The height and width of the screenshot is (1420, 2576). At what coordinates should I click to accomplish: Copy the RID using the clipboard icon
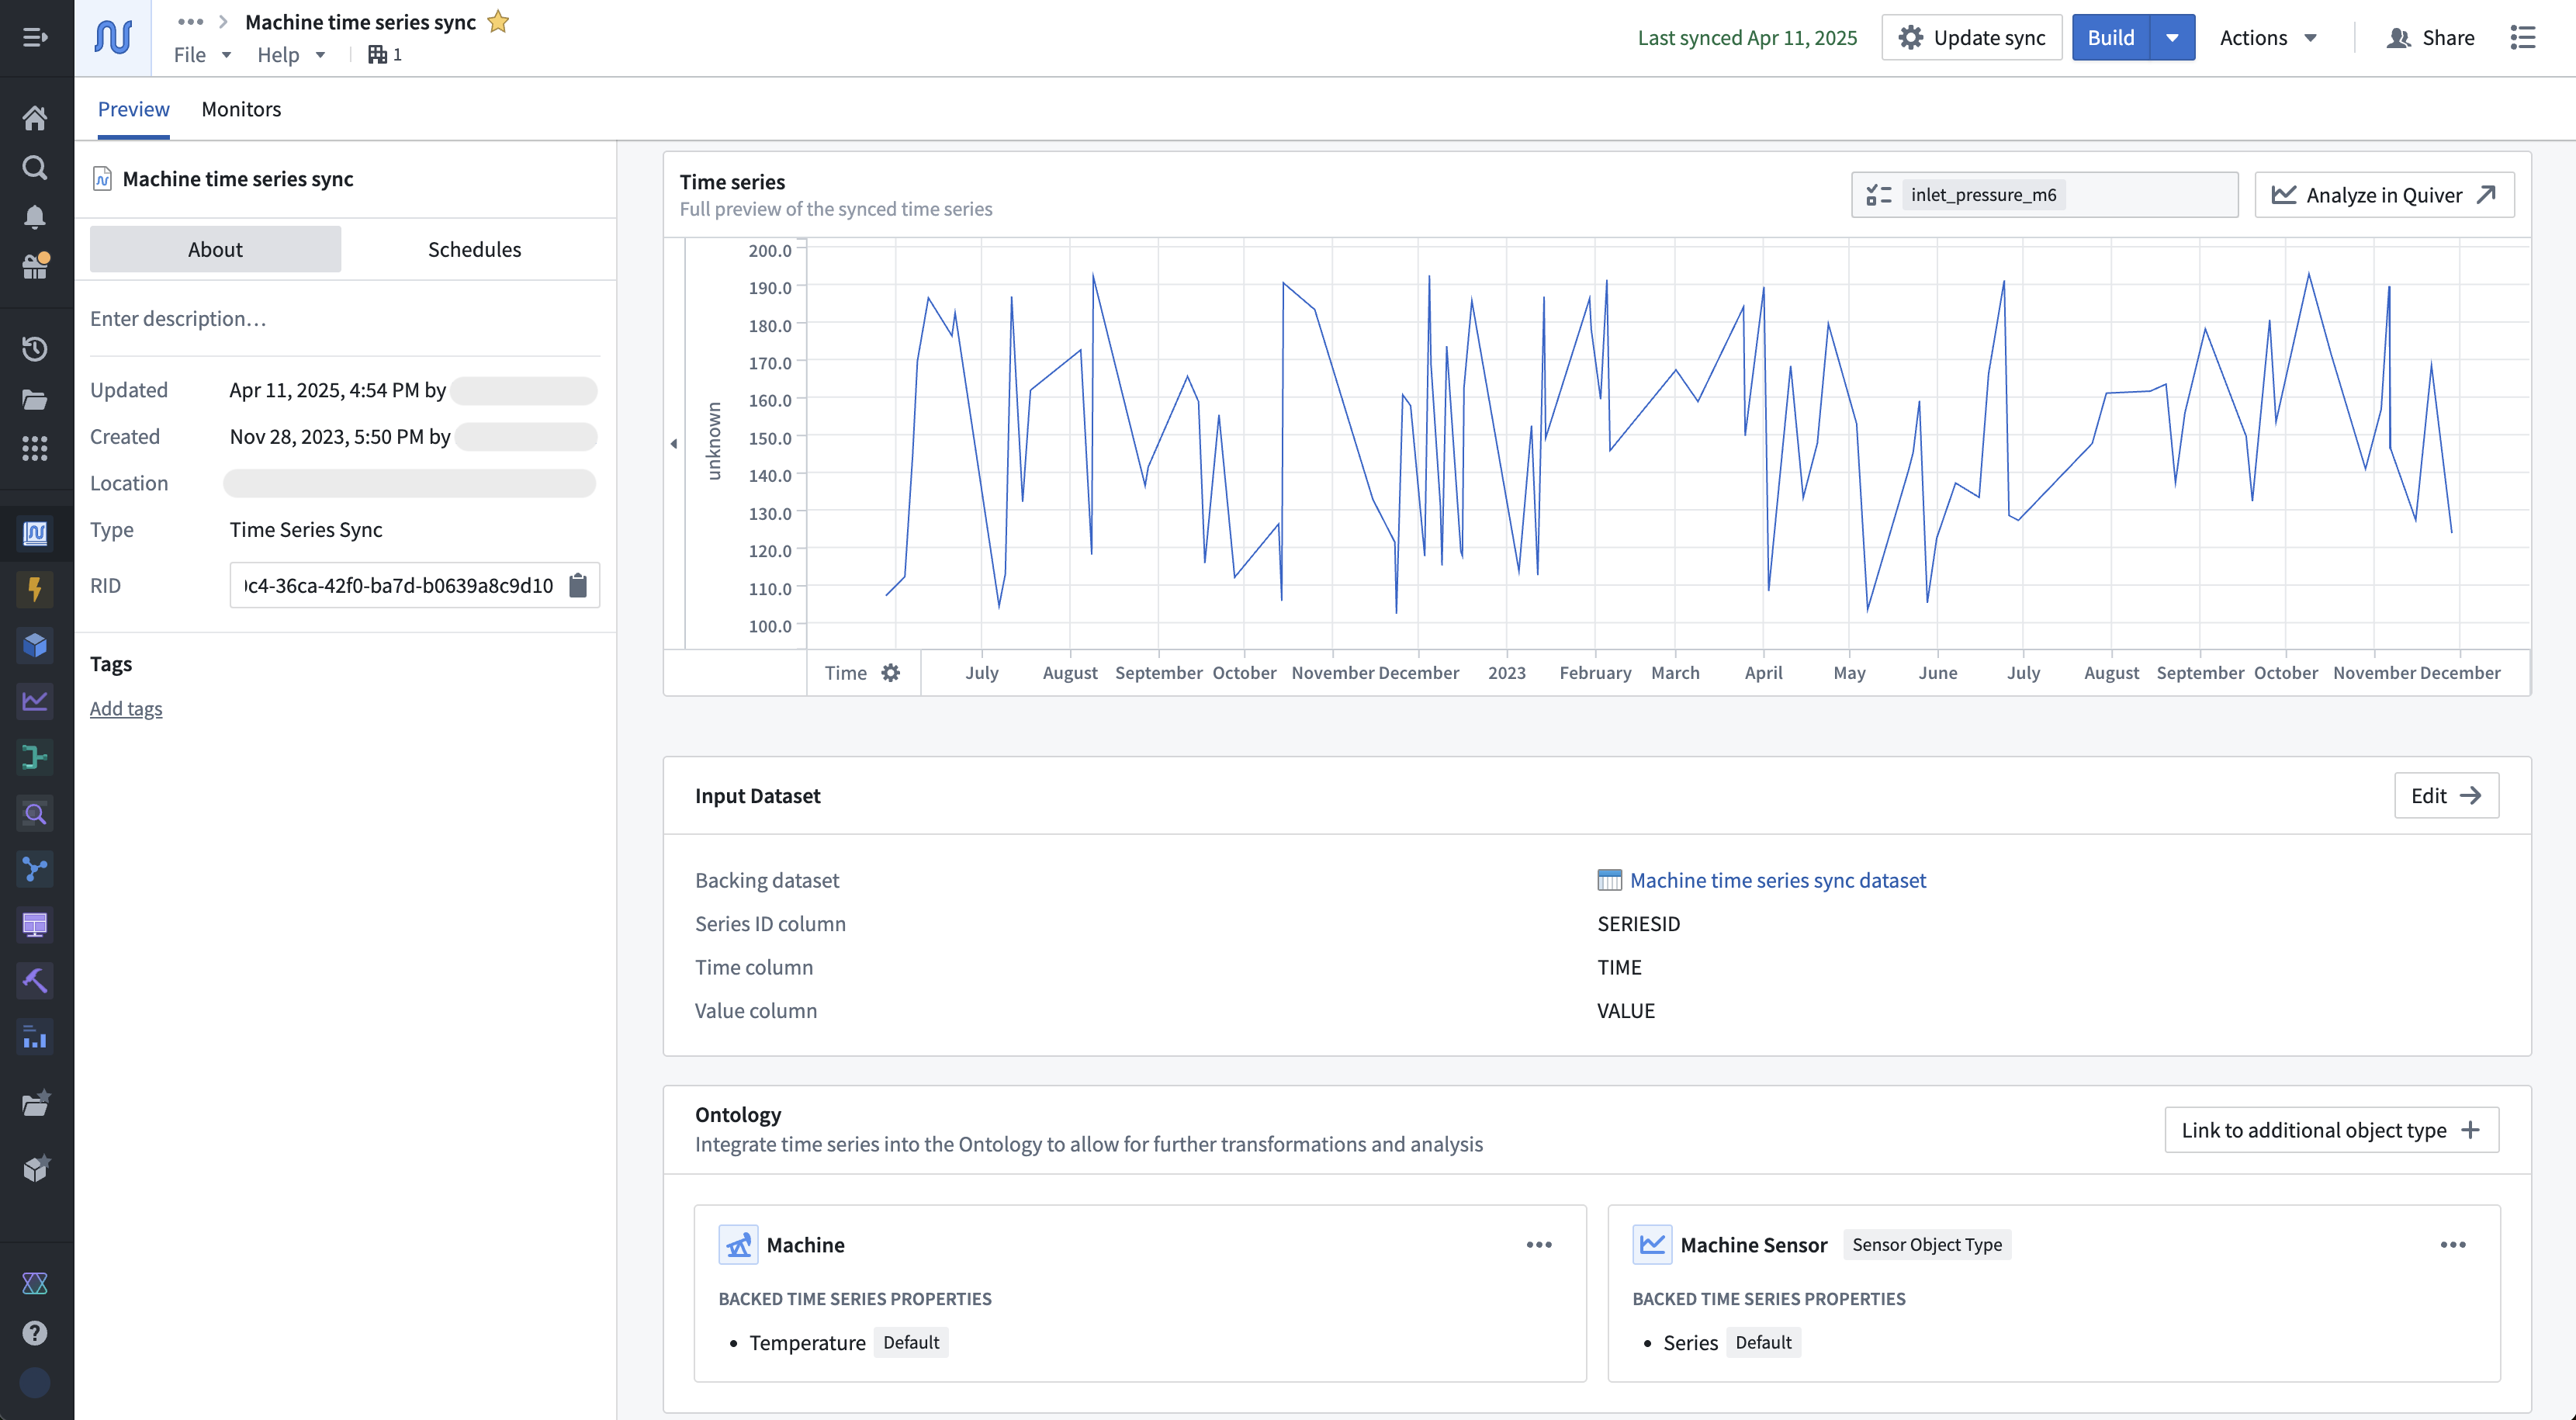pyautogui.click(x=578, y=585)
